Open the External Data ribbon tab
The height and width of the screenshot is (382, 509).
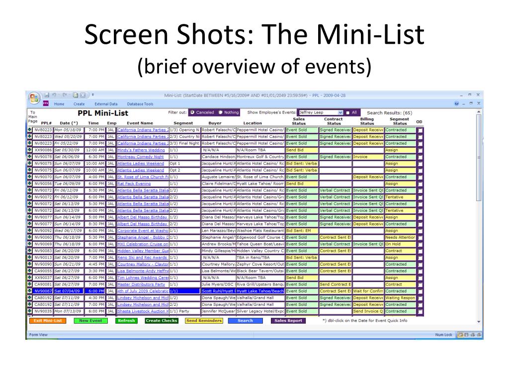106,104
